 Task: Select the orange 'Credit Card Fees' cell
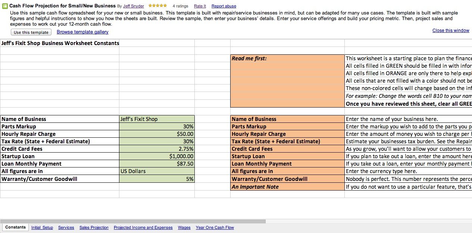point(287,149)
